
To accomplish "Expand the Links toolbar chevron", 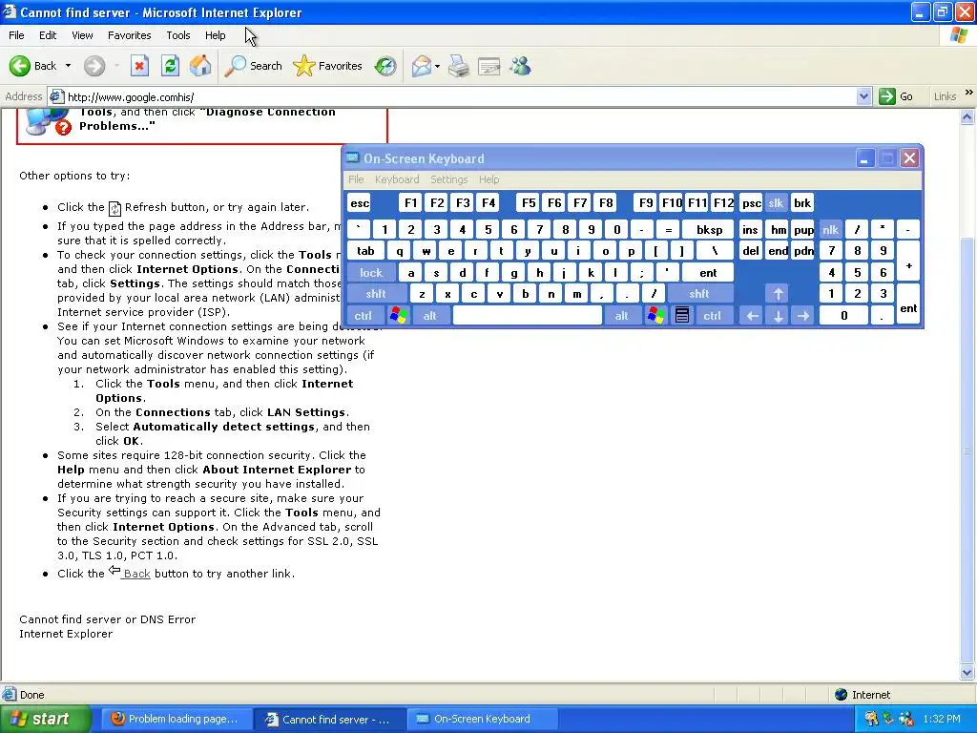I will [x=969, y=93].
